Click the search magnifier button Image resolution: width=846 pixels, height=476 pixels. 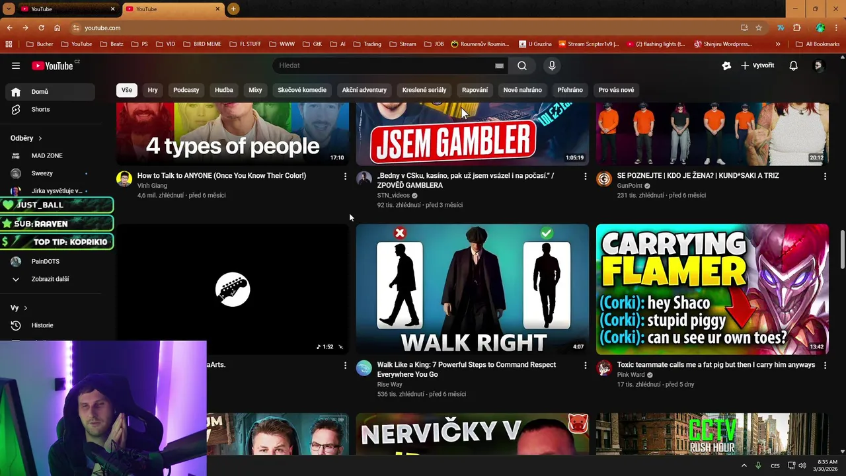(x=522, y=65)
